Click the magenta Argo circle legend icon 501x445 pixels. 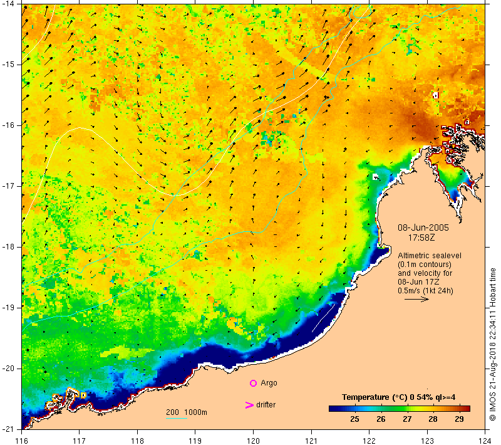click(x=253, y=383)
